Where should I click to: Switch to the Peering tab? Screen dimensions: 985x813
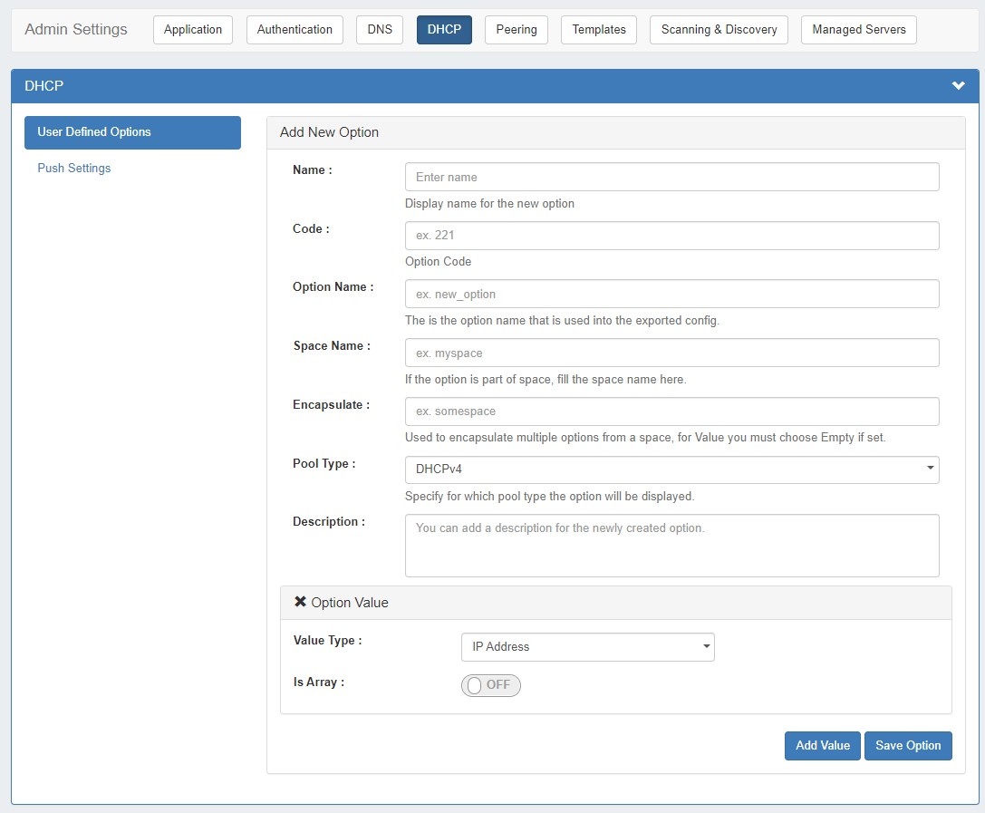pos(516,29)
